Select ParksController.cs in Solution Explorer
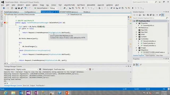170x95 pixels. click(x=149, y=43)
